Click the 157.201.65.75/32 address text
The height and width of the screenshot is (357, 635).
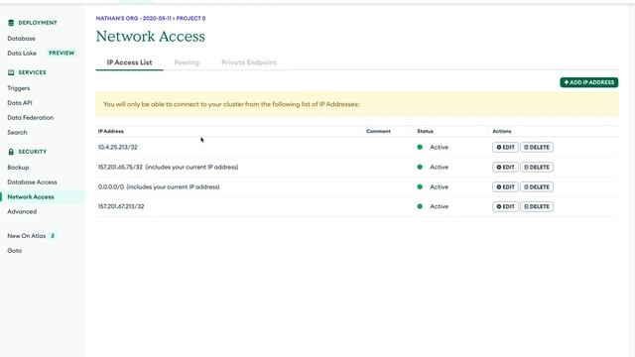coord(120,167)
